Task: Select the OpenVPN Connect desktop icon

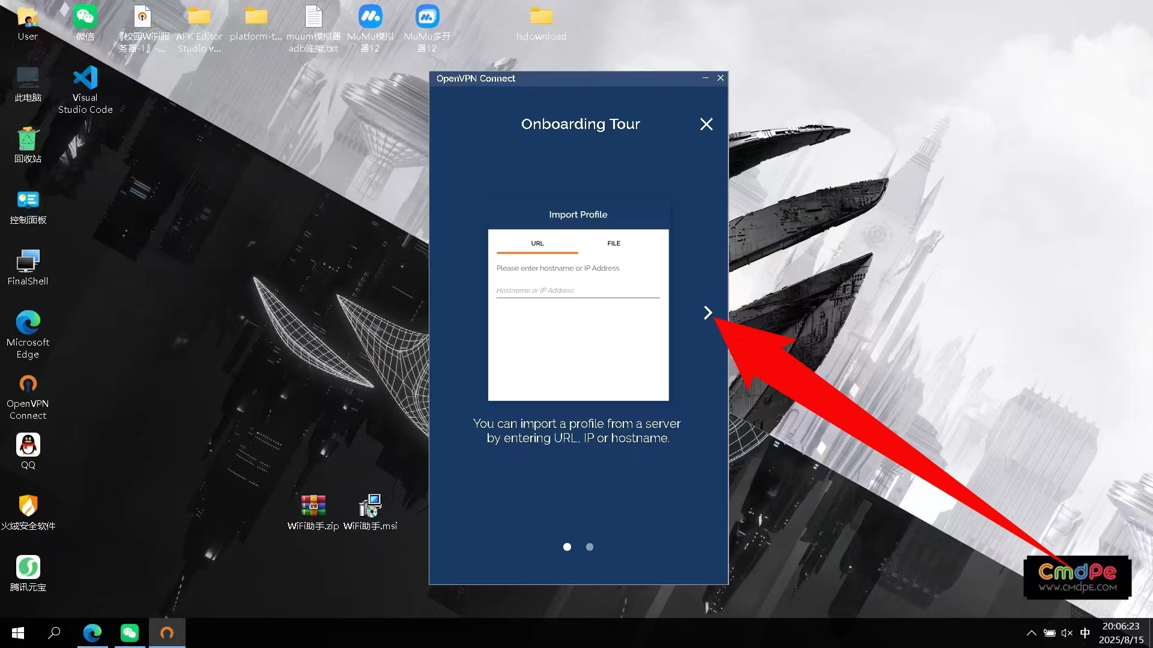Action: 28,396
